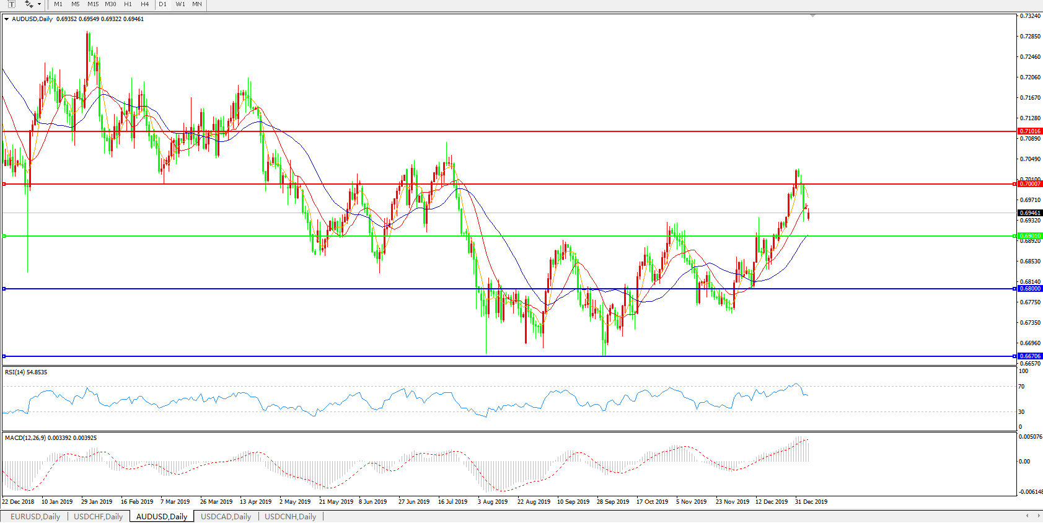
Task: Set timeframe to MN monthly
Action: coord(197,4)
